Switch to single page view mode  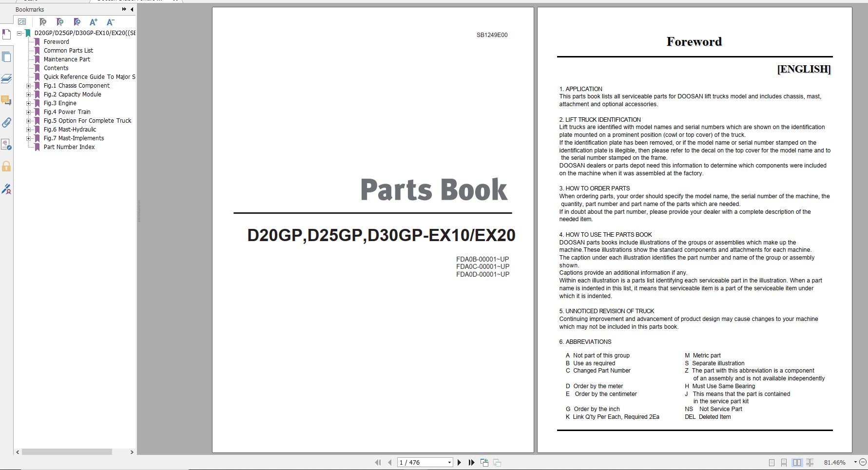click(x=772, y=462)
